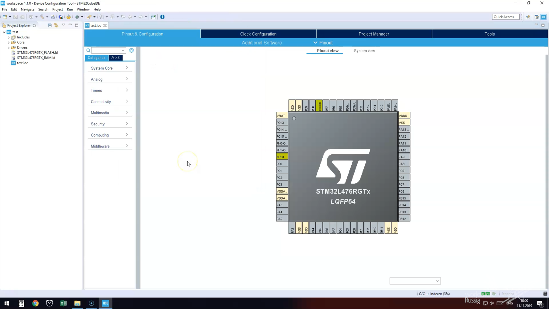549x309 pixels.
Task: Open the Calculator taskbar icon
Action: [21, 303]
